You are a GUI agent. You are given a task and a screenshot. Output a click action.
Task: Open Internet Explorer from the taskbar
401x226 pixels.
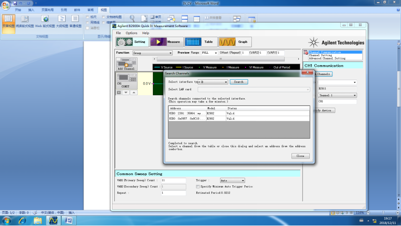tap(22, 220)
